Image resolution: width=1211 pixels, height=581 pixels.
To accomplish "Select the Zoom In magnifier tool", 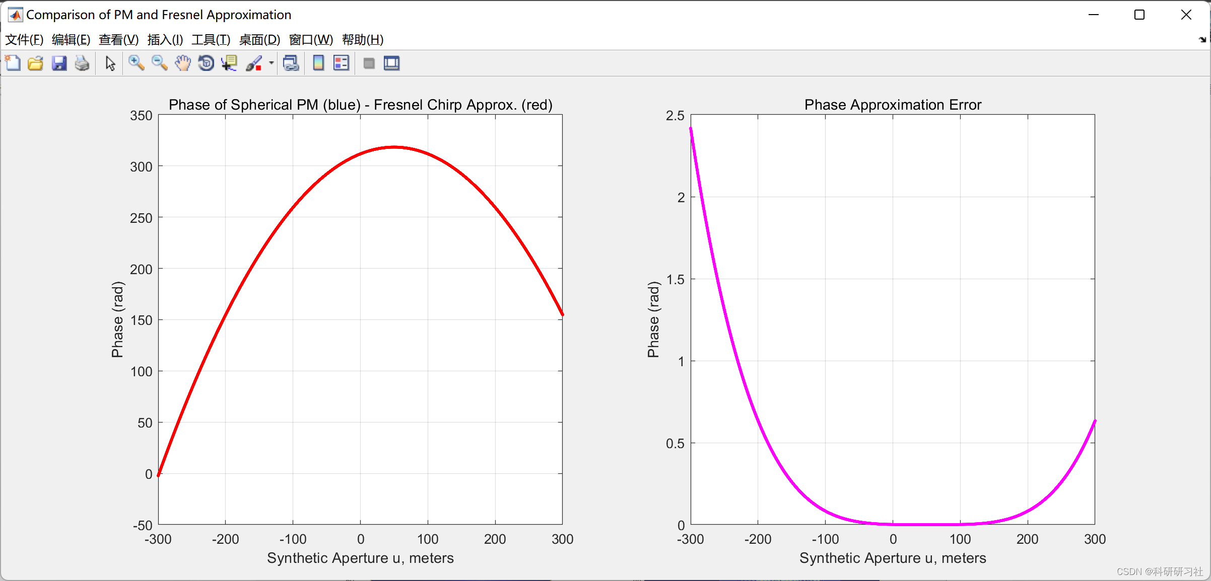I will point(136,63).
